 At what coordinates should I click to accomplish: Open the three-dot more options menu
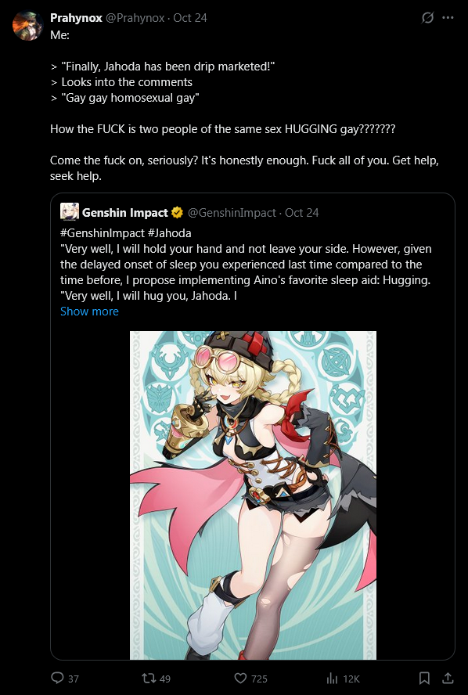[448, 18]
